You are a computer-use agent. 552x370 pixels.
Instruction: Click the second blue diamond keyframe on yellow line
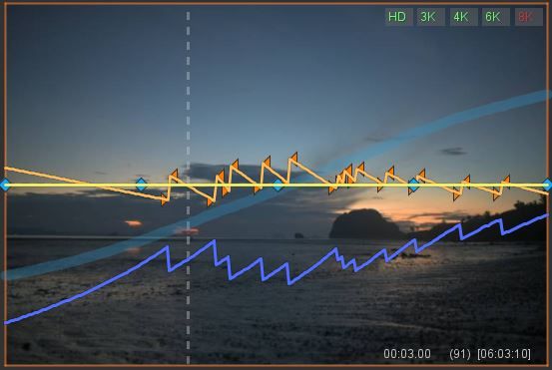[x=141, y=185]
